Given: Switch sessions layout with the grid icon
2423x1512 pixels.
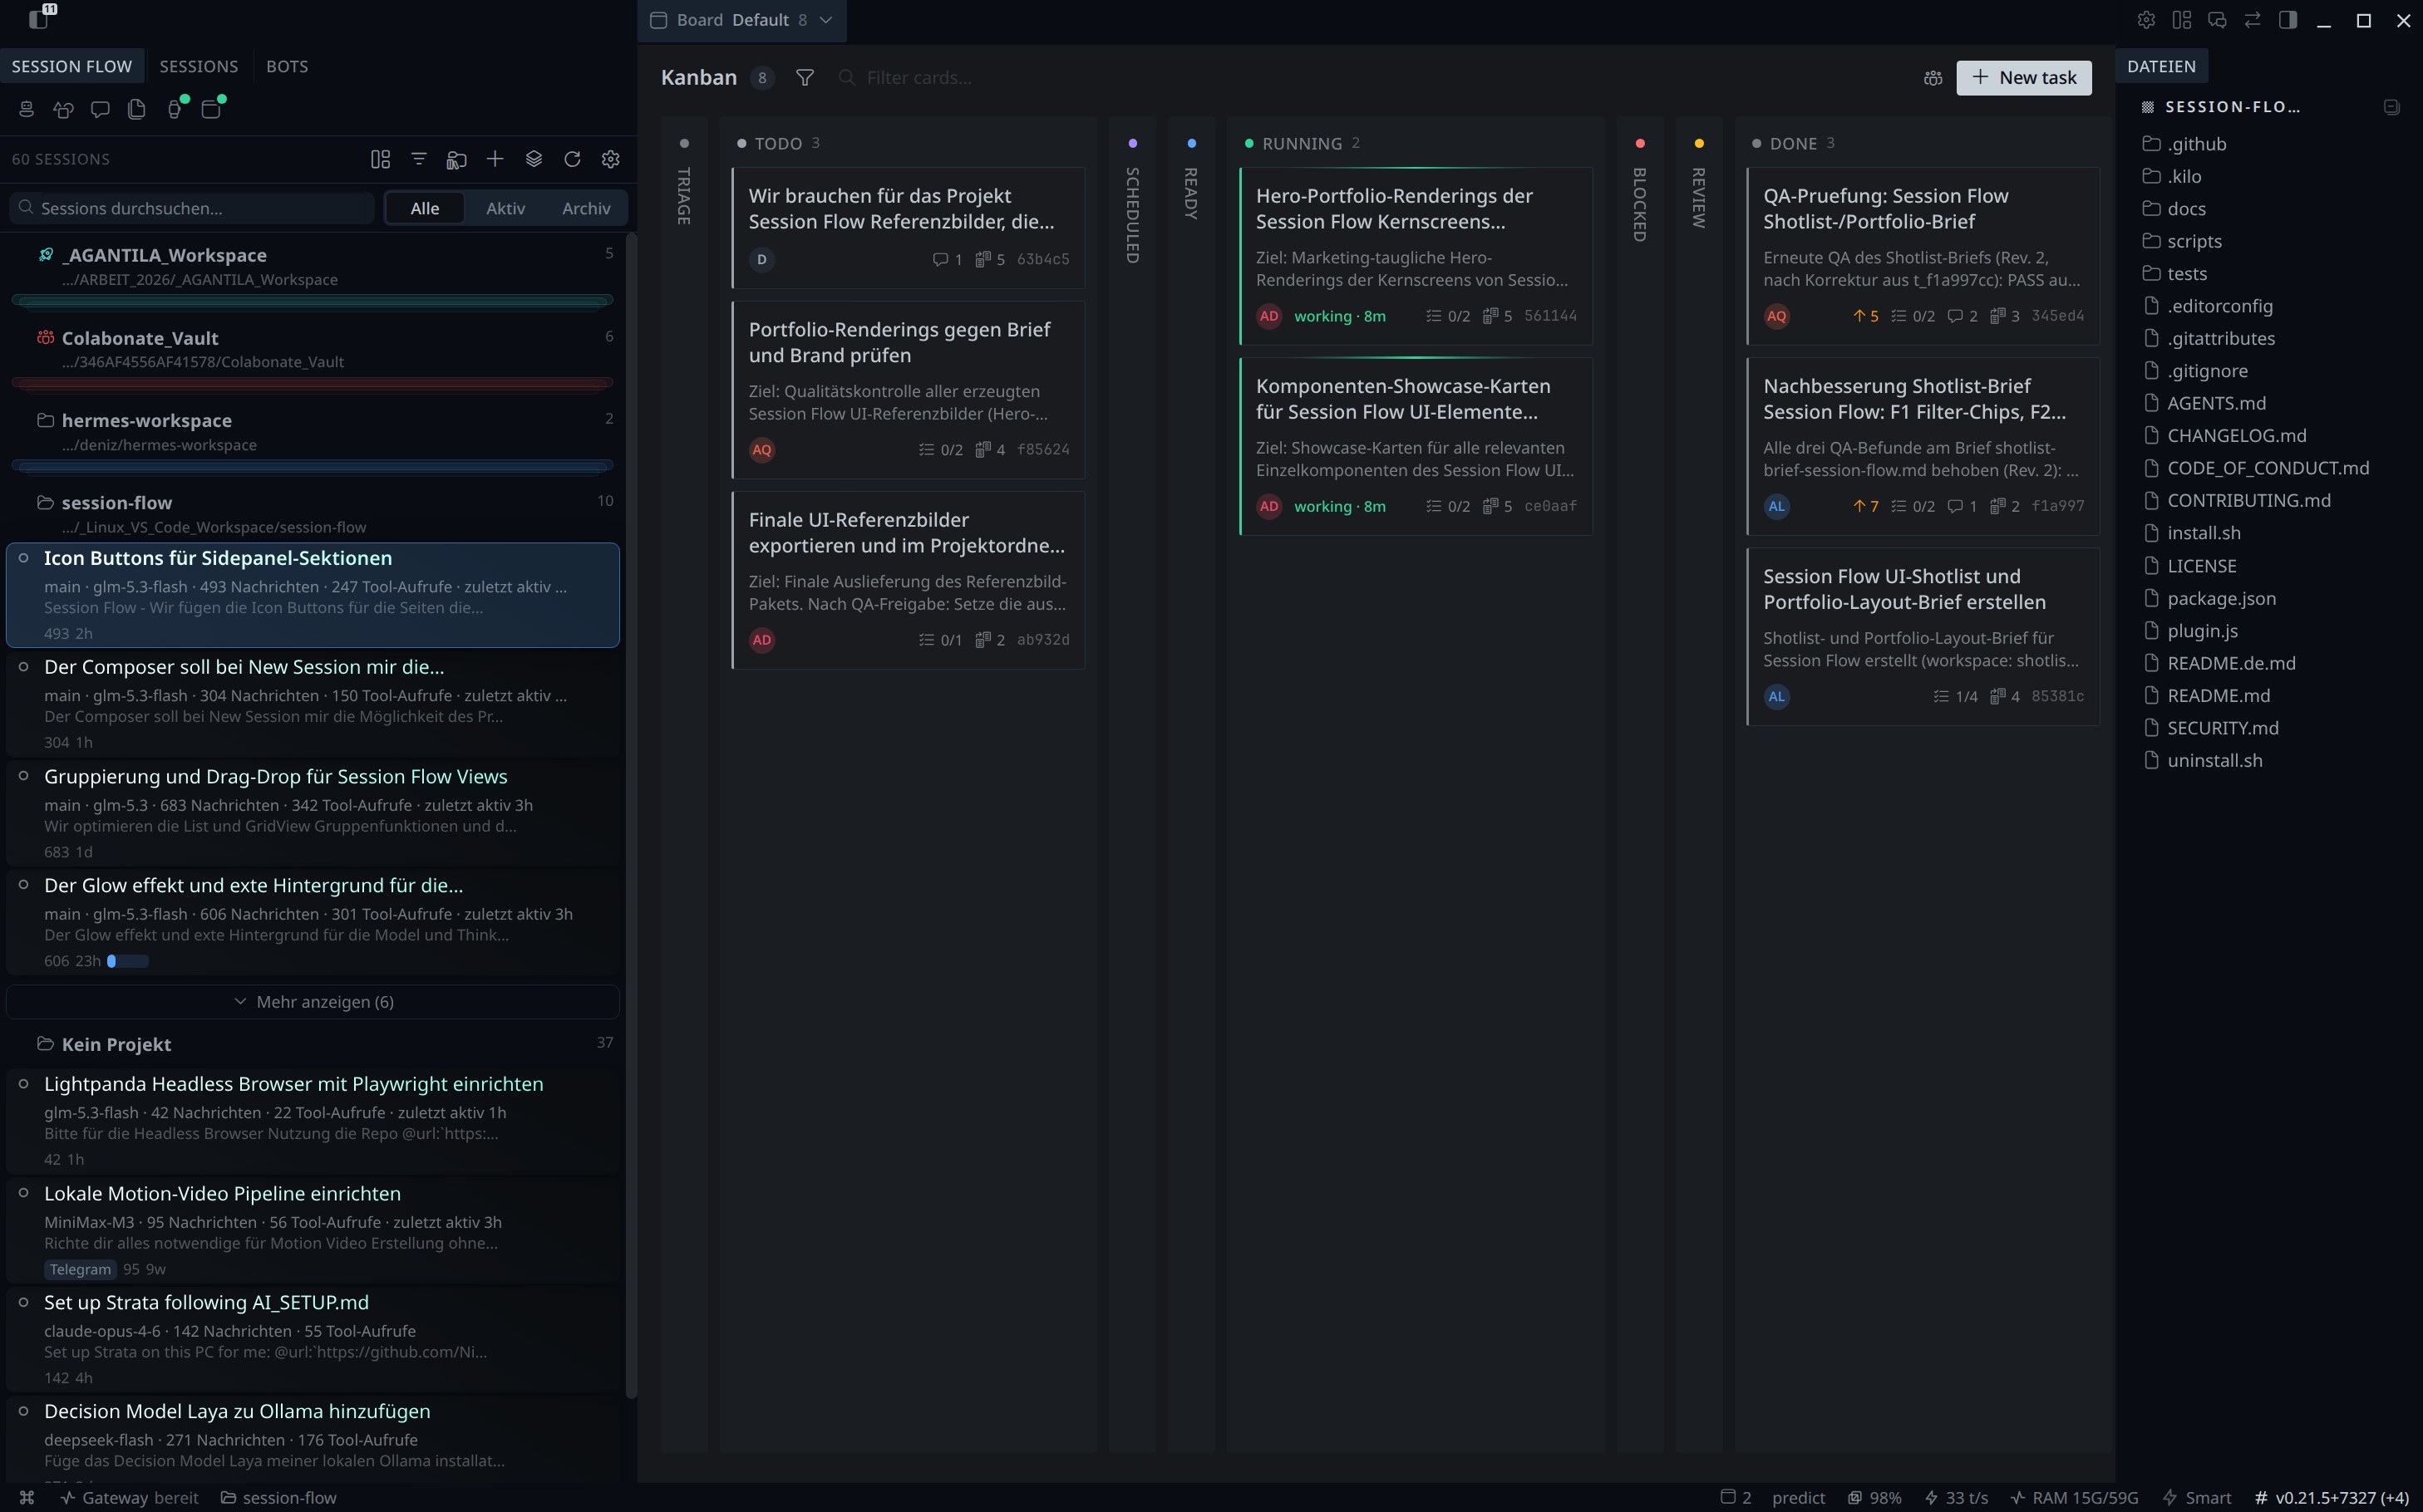Looking at the screenshot, I should 380,159.
